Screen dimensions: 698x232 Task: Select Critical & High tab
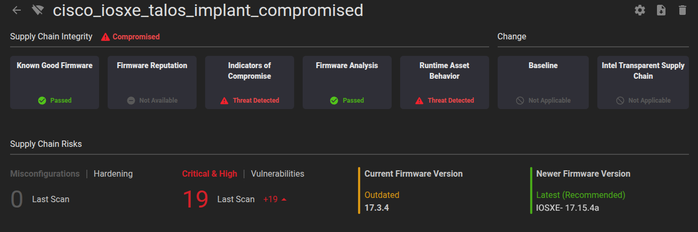pos(209,173)
